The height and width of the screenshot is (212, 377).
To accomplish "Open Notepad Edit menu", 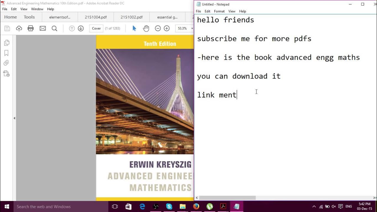I will [208, 11].
